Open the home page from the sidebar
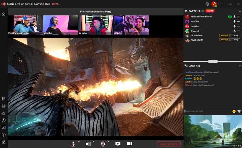This screenshot has width=242, height=148. pos(4,14)
